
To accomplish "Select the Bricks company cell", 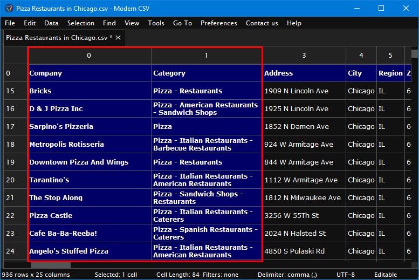I will [x=90, y=91].
